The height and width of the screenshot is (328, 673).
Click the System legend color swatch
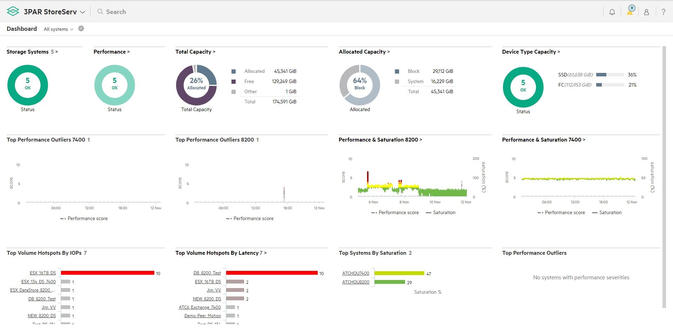click(x=397, y=82)
